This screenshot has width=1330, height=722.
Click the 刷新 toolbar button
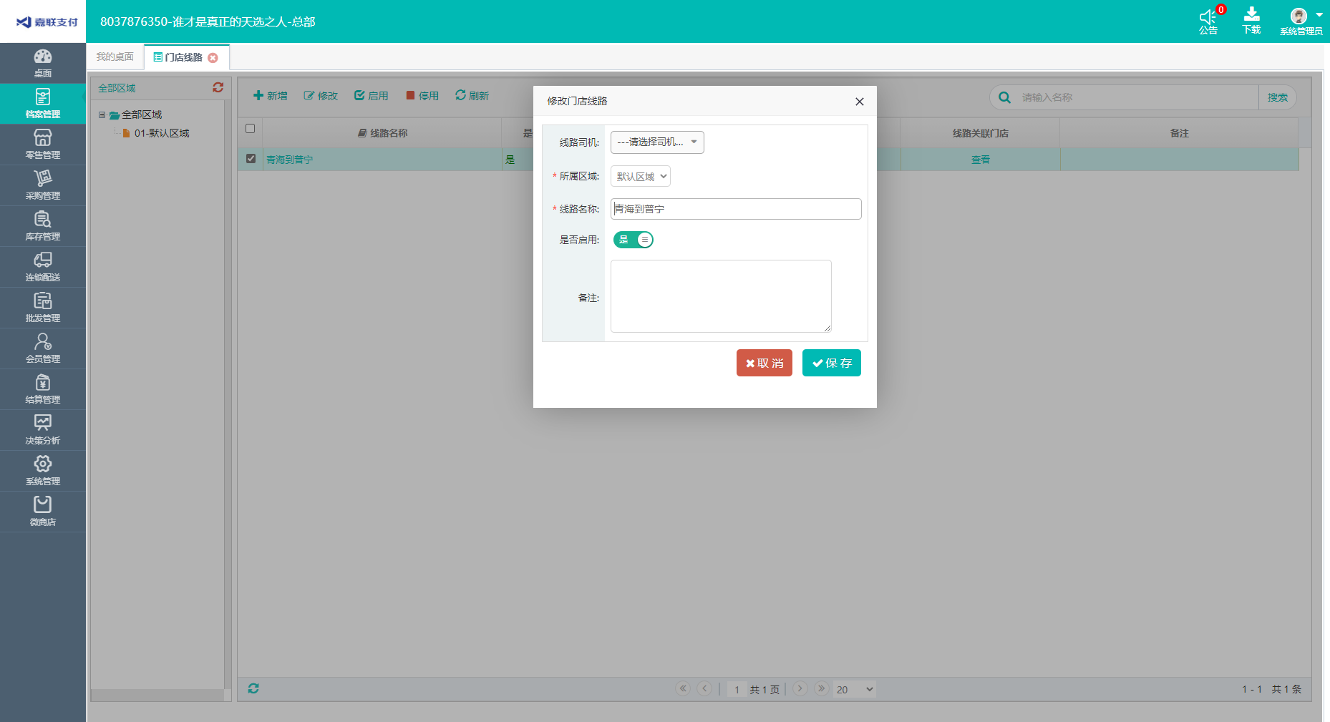point(472,96)
